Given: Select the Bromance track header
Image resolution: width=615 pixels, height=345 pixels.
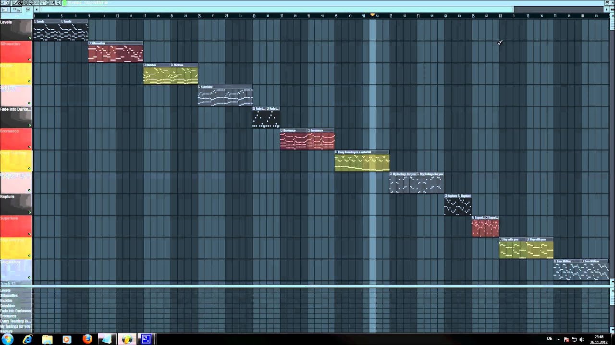Looking at the screenshot, I should [x=16, y=139].
